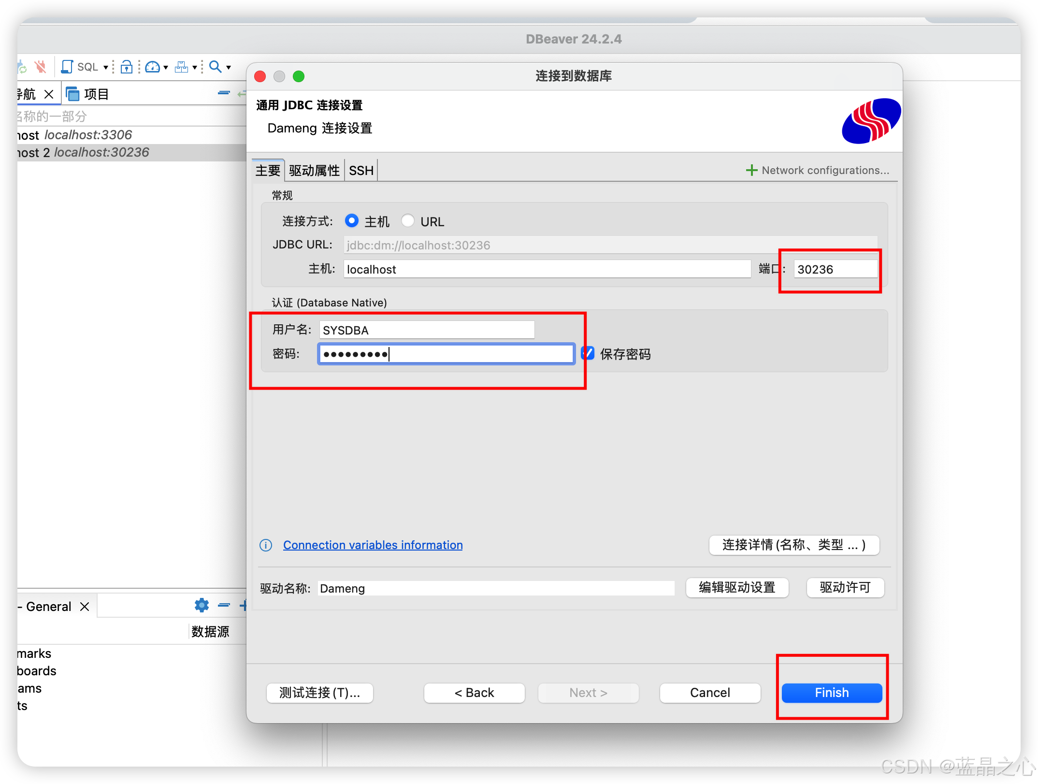Click 测试连接 test connection button
Viewport: 1038px width, 784px height.
pyautogui.click(x=319, y=693)
